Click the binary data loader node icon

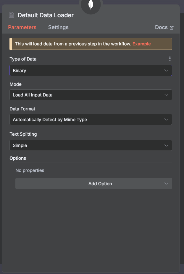(11, 15)
